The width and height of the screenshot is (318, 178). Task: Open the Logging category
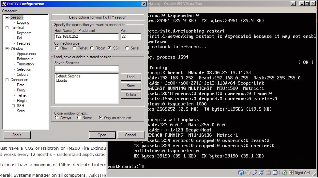click(23, 22)
